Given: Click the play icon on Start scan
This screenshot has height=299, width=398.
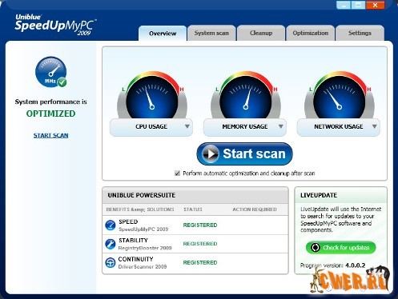Looking at the screenshot, I should 211,154.
